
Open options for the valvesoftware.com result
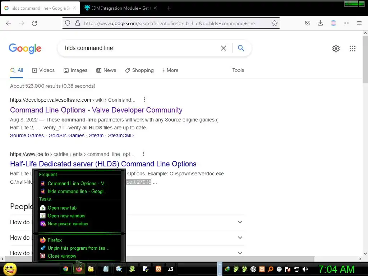pos(144,100)
